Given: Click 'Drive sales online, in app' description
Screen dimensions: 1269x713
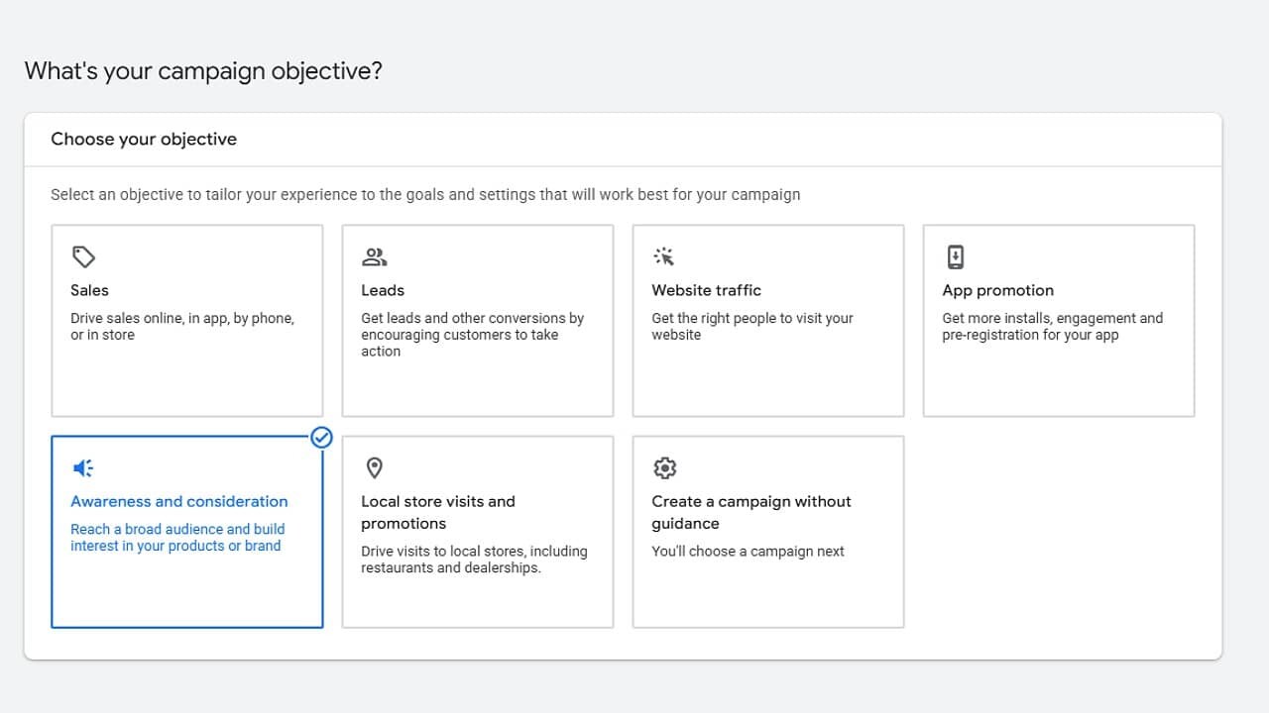Looking at the screenshot, I should click(182, 327).
